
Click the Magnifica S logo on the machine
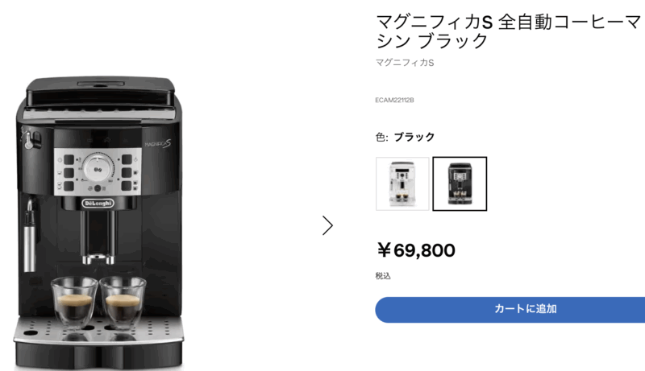pos(157,144)
